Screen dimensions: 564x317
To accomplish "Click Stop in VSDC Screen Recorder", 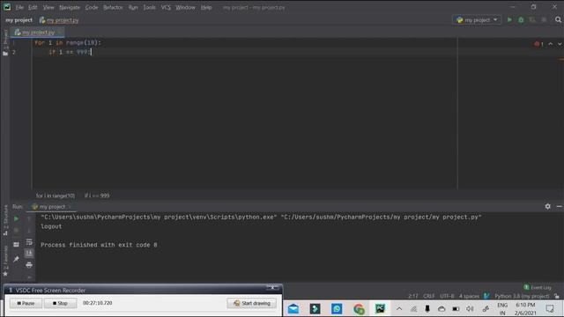I will 60,303.
